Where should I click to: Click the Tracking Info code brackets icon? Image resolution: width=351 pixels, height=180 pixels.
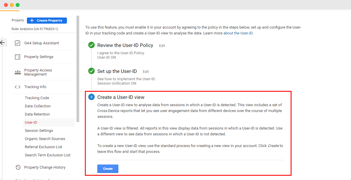coord(18,87)
